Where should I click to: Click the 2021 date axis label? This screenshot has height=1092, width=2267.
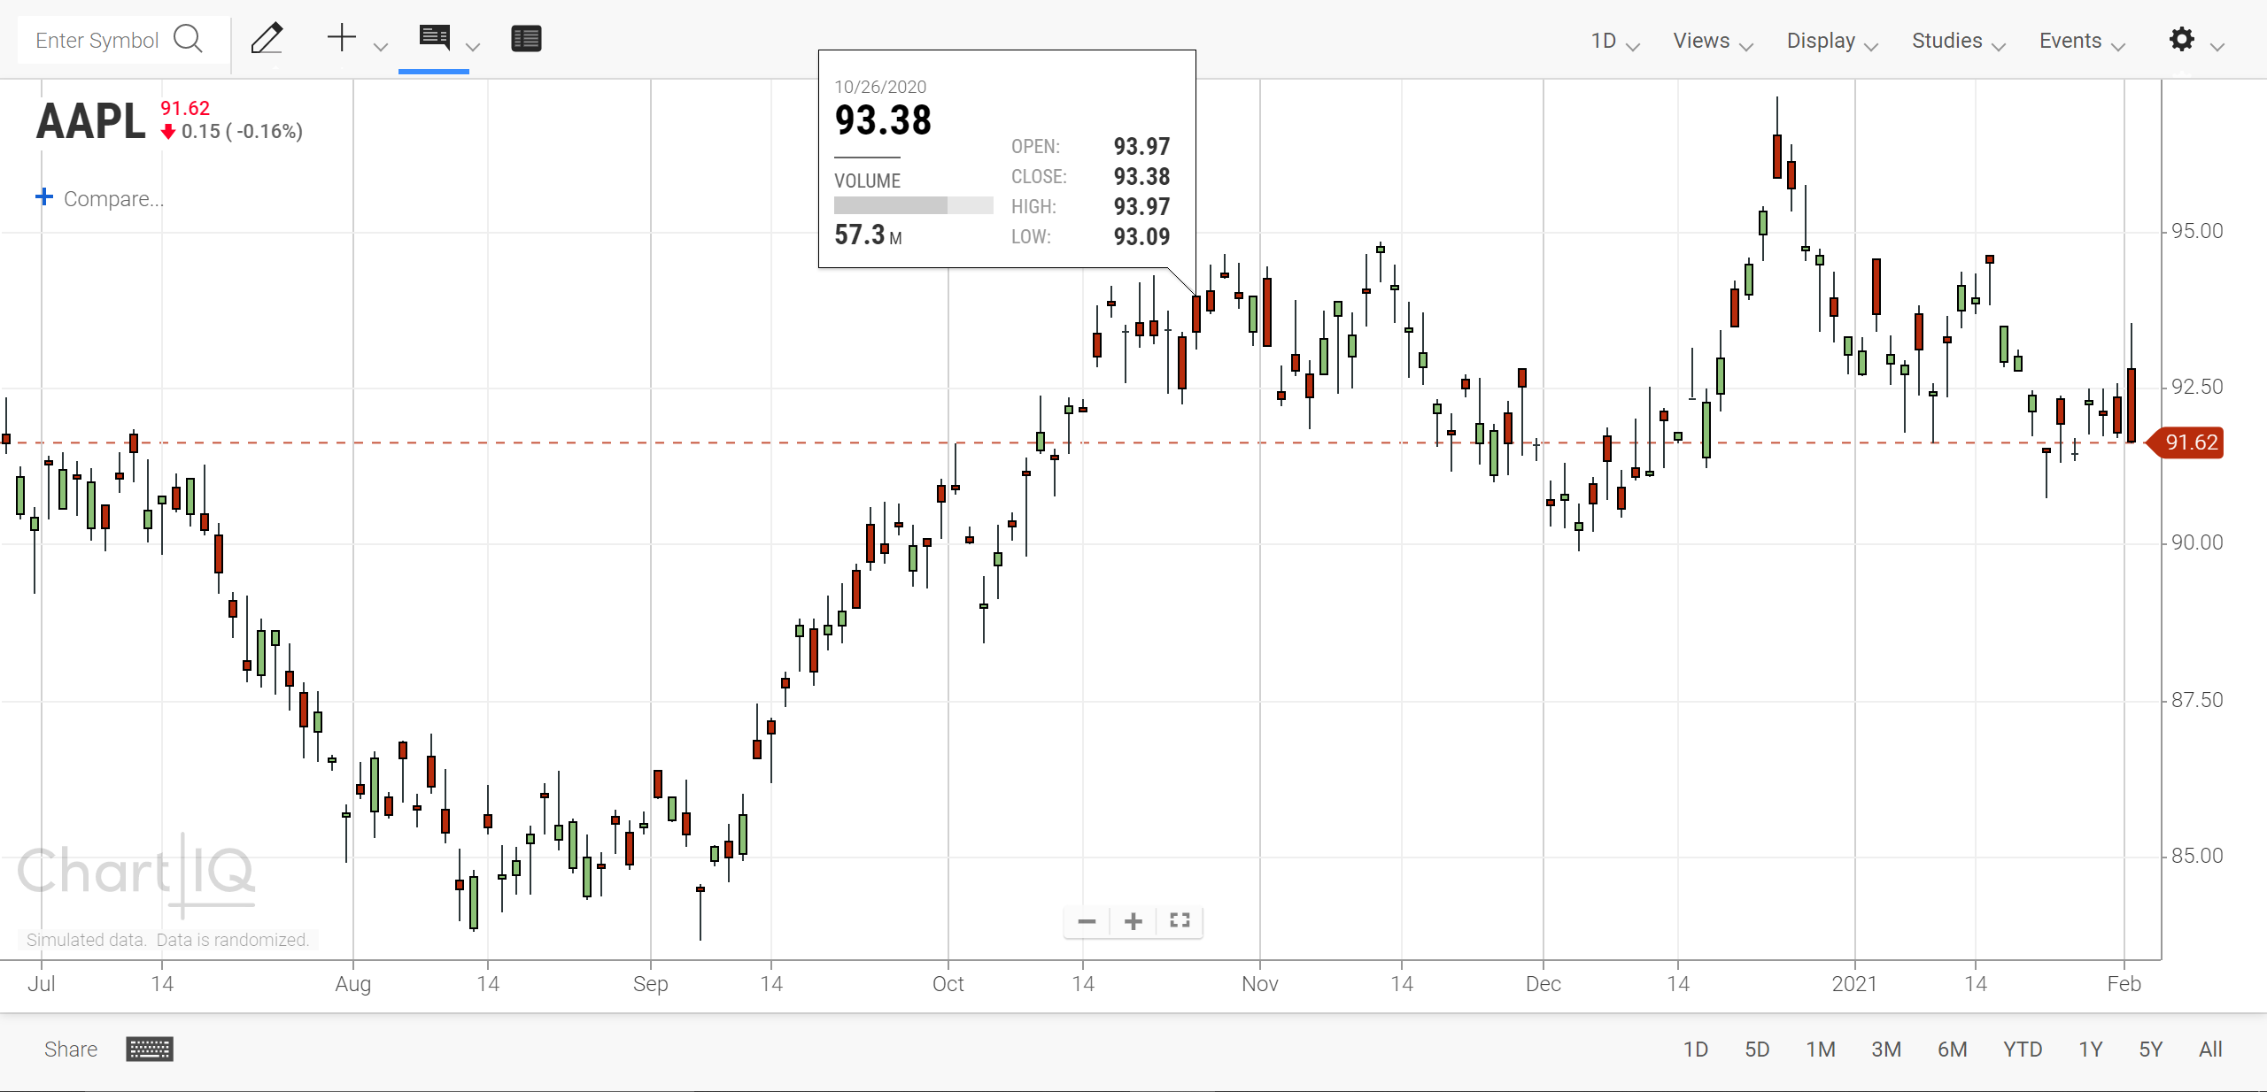(x=1853, y=984)
